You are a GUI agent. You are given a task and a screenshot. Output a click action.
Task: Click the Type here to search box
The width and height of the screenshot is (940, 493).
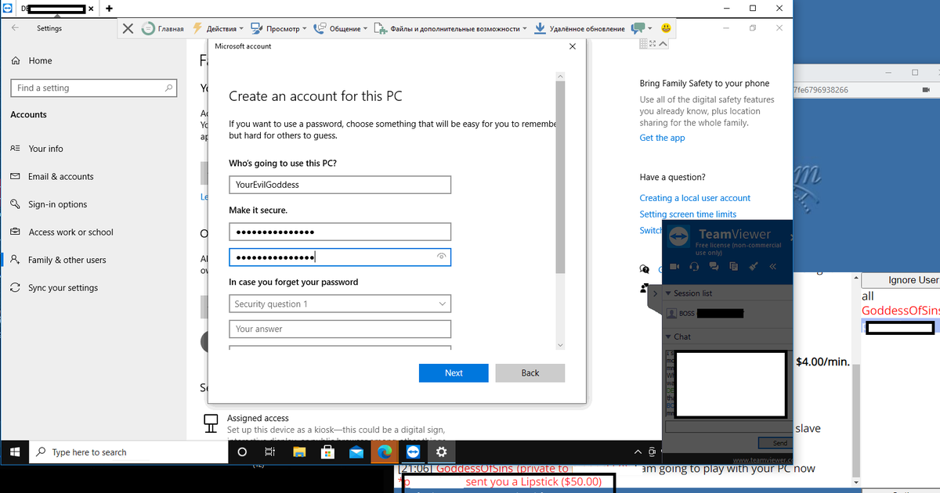point(128,452)
